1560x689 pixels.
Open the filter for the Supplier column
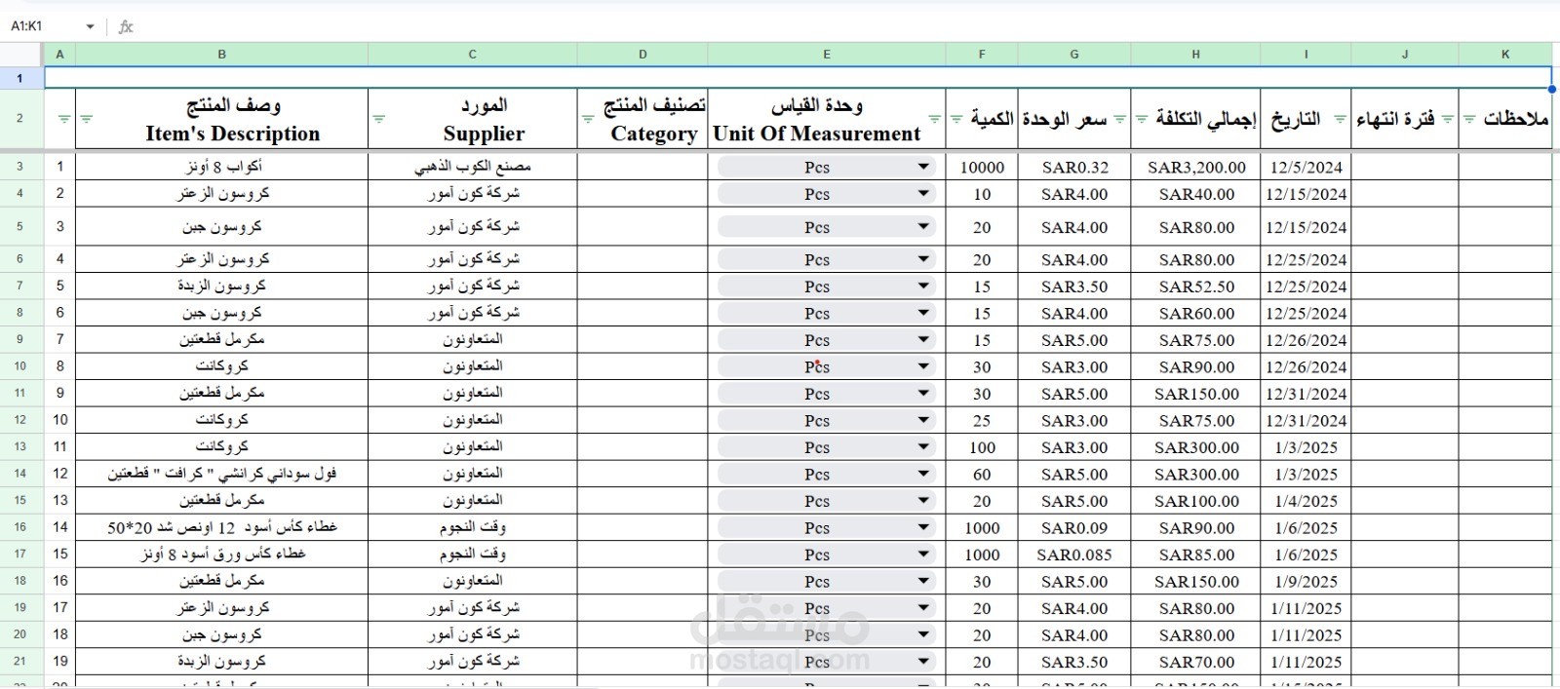click(379, 119)
